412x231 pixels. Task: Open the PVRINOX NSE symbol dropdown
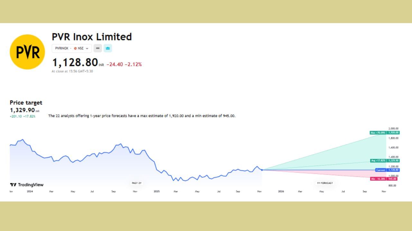pos(72,48)
